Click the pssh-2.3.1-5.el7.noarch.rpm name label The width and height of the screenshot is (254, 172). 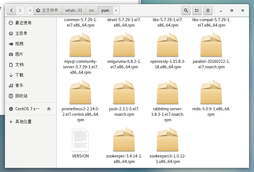(x=124, y=112)
